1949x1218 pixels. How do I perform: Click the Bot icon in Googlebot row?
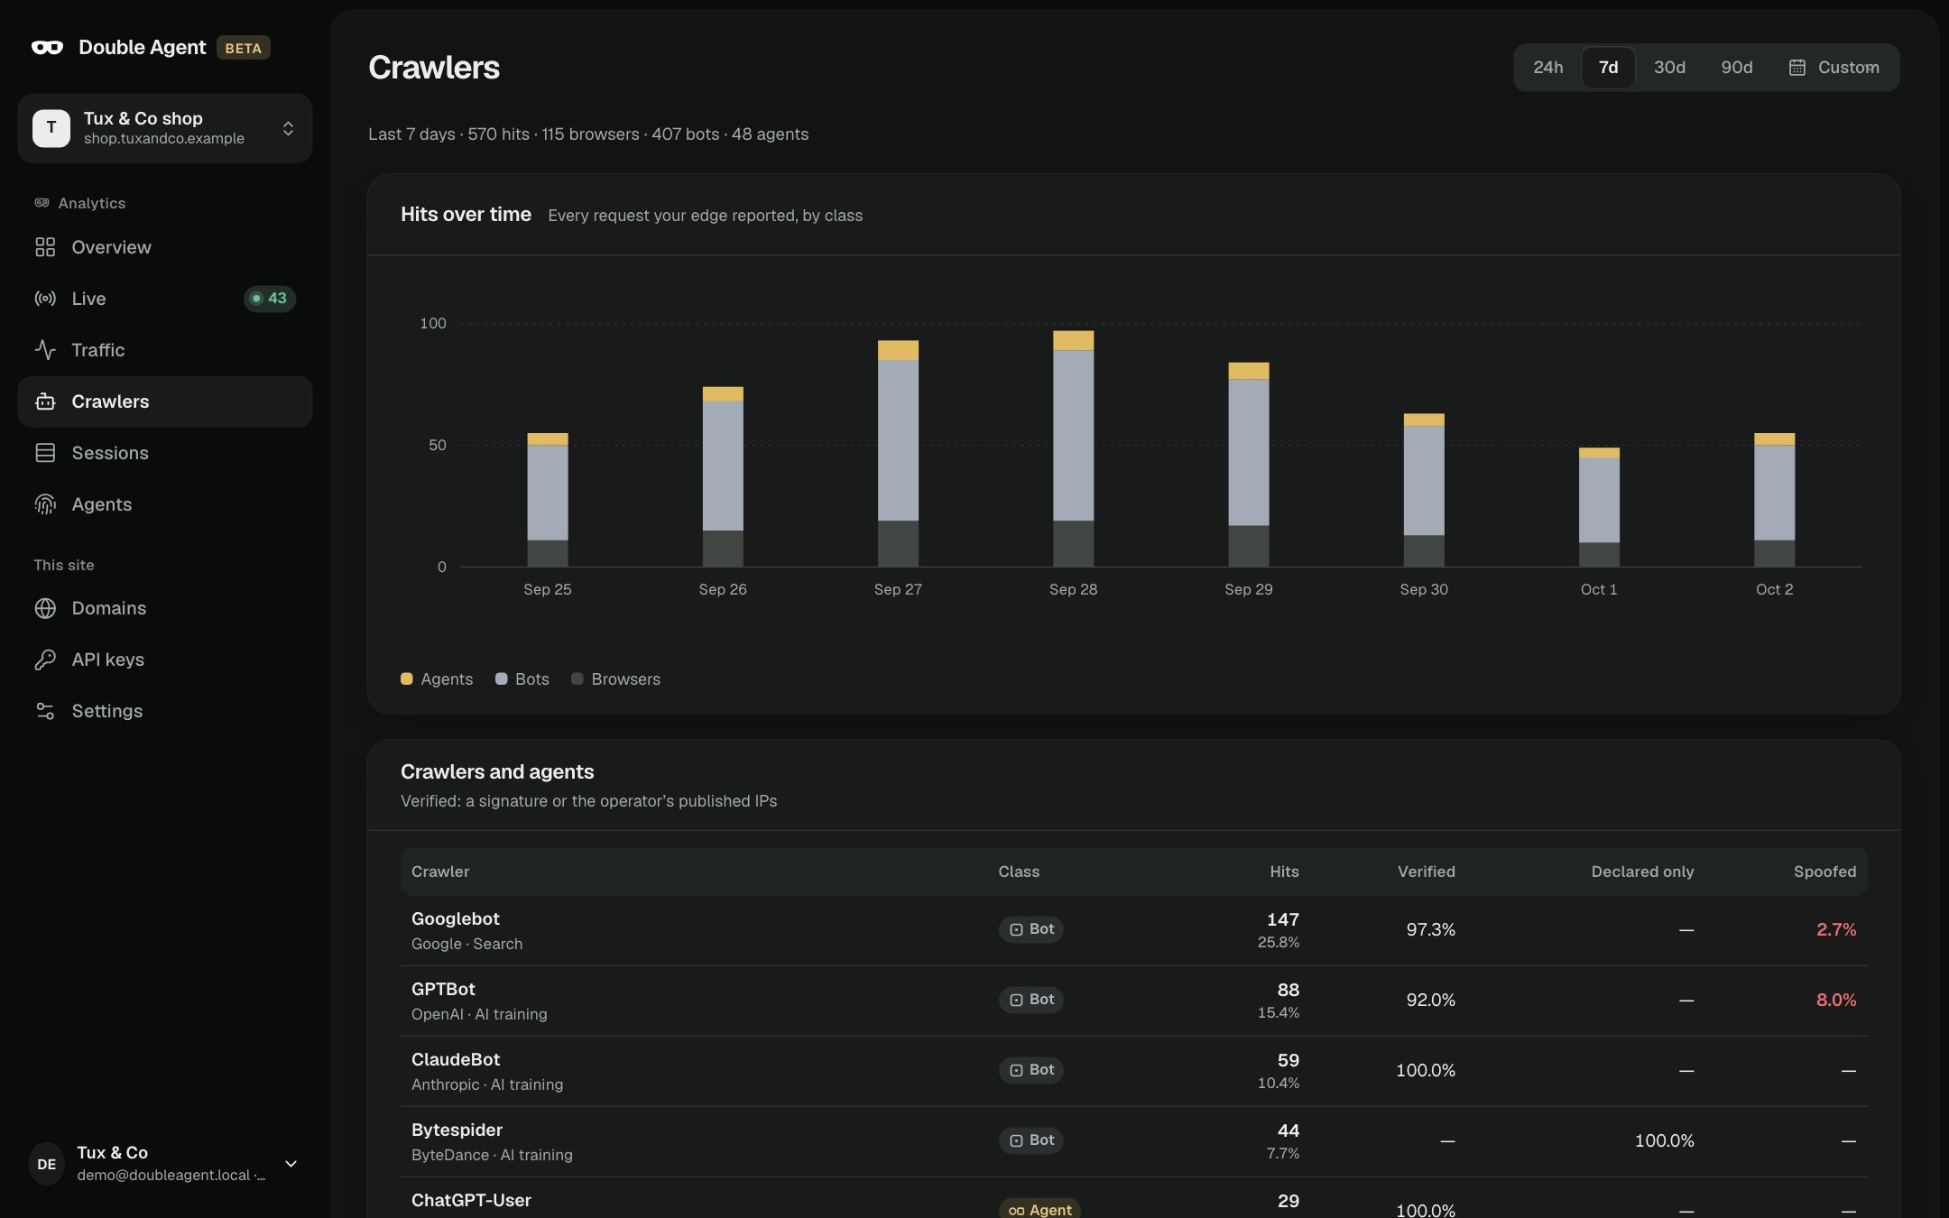tap(1016, 929)
